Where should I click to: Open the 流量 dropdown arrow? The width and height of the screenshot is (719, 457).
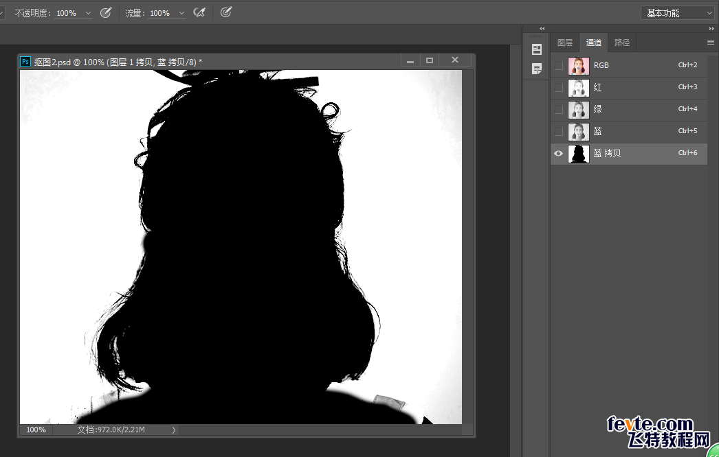[181, 13]
